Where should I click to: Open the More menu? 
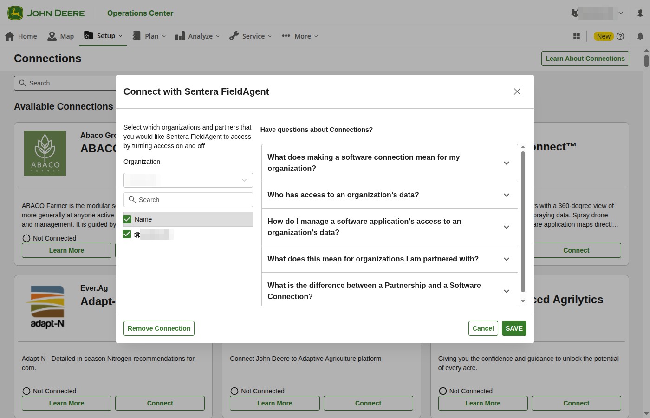click(300, 36)
